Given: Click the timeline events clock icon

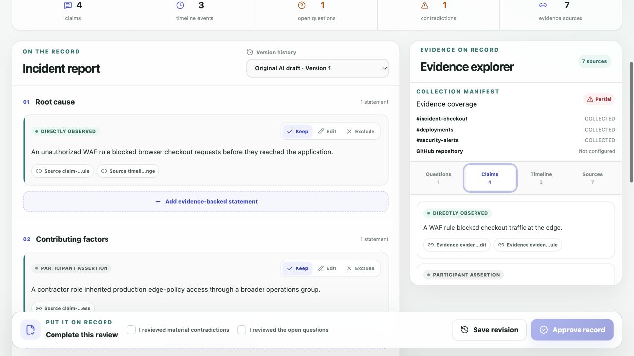Looking at the screenshot, I should (x=180, y=5).
